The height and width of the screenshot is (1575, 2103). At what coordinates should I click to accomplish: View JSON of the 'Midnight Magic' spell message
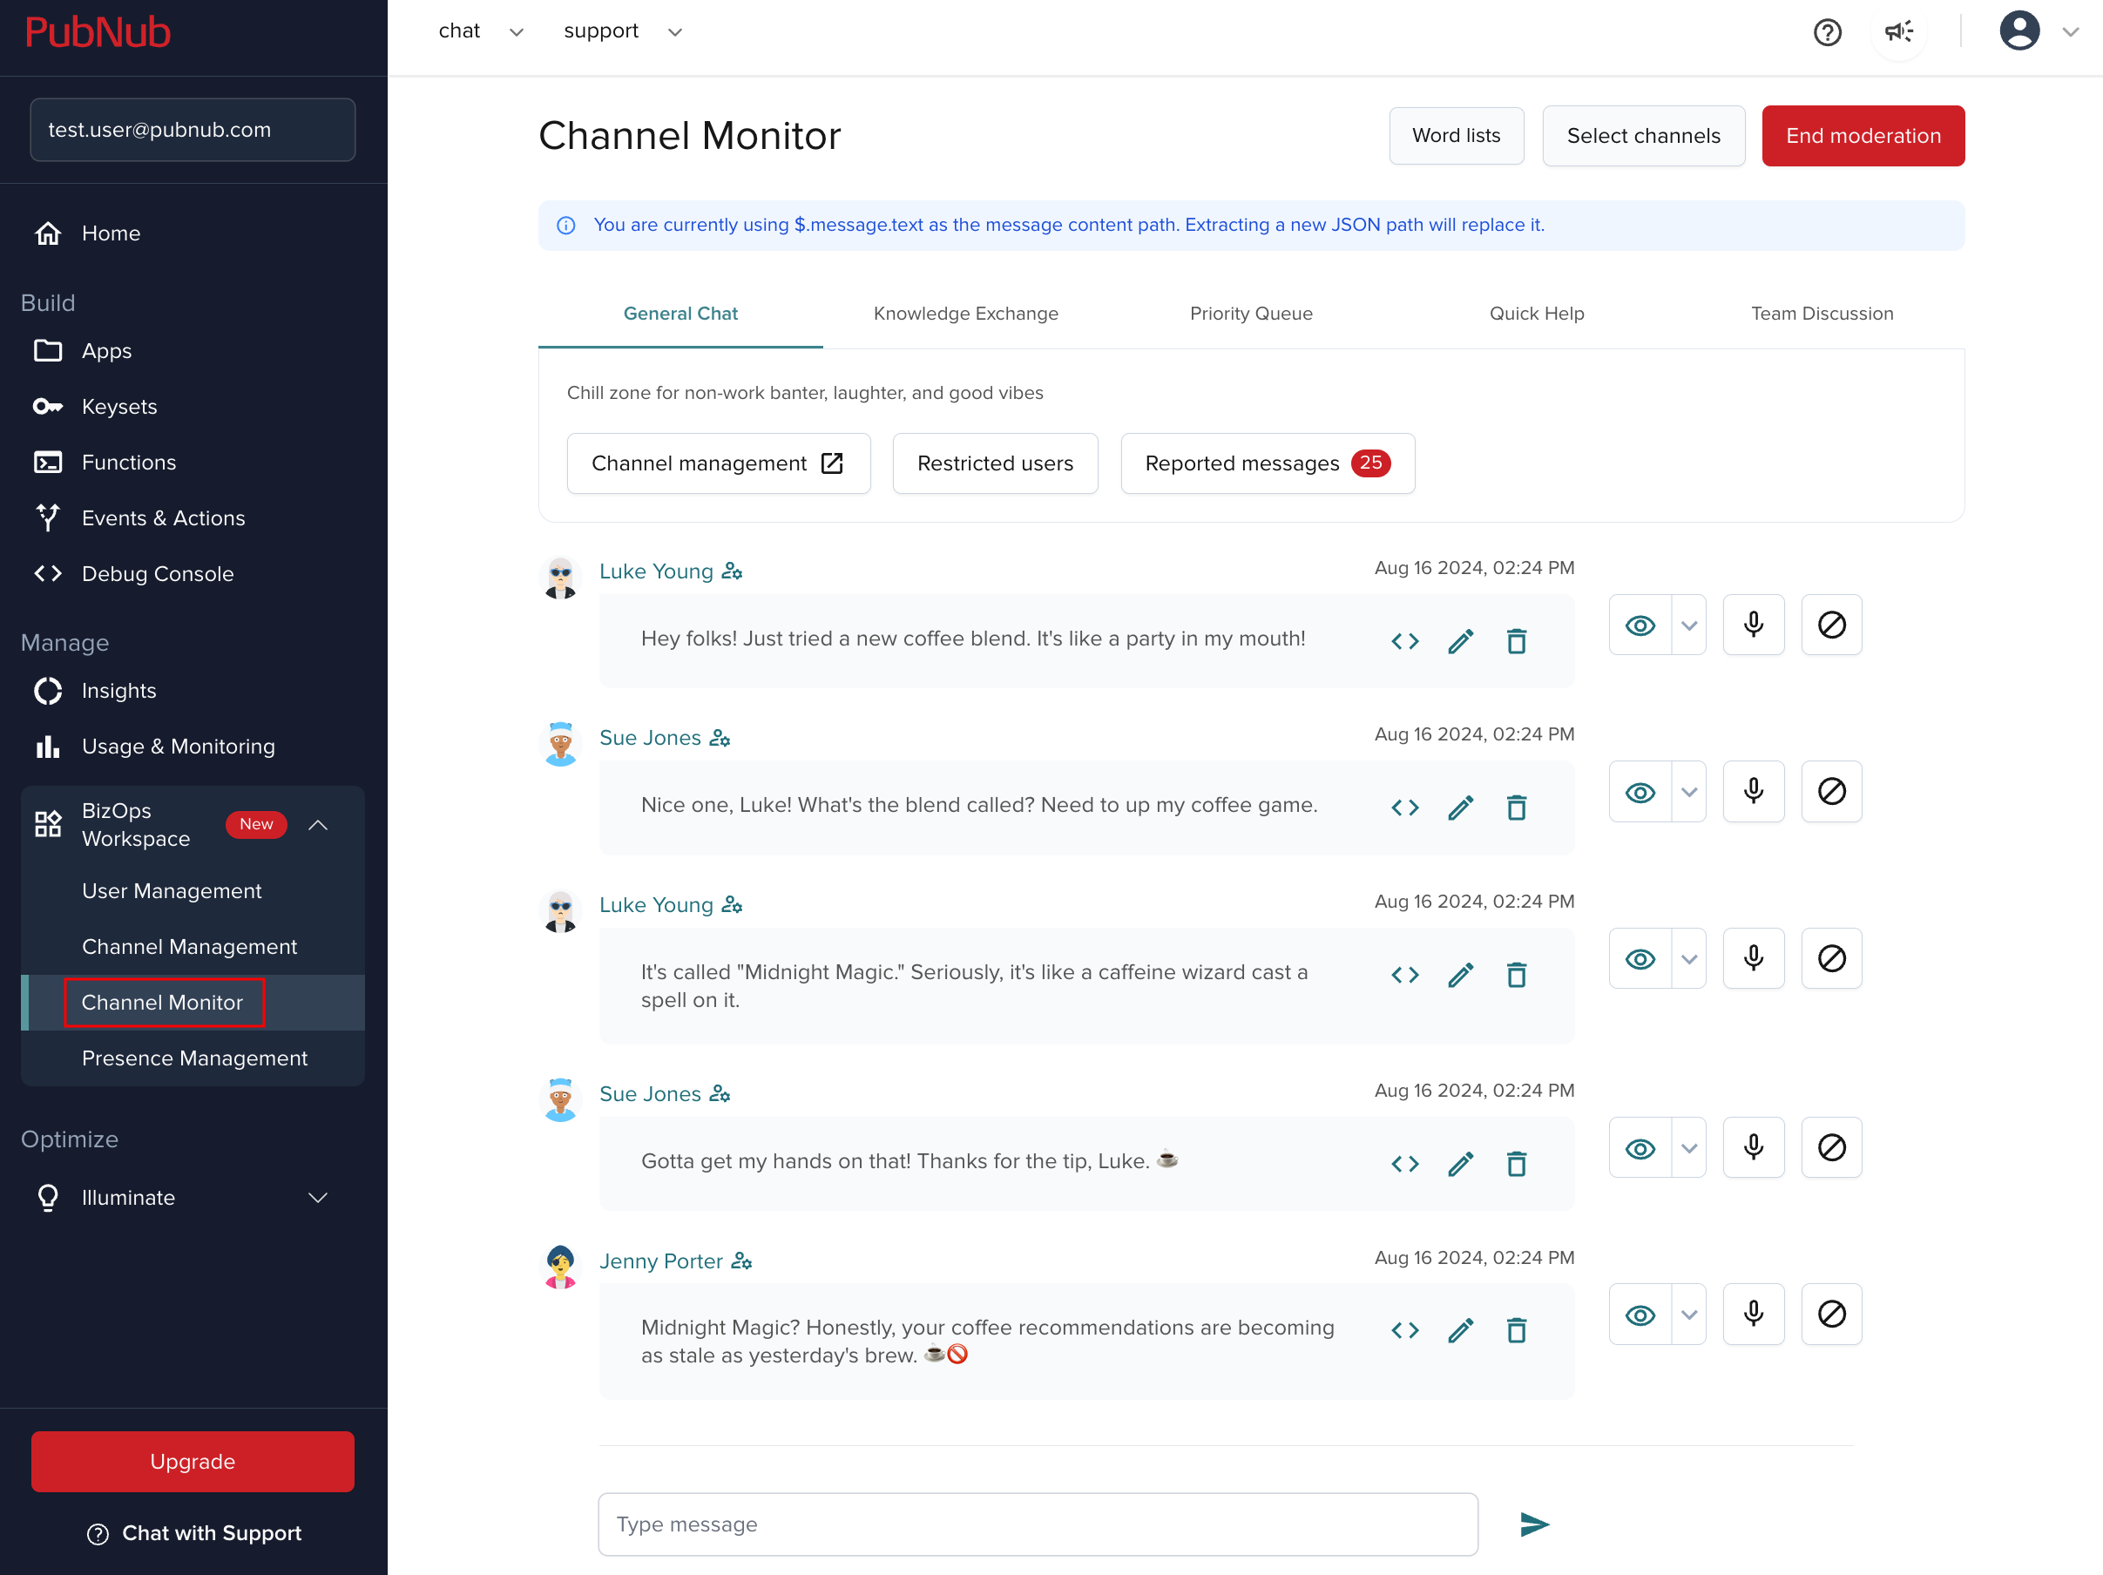pos(1404,975)
